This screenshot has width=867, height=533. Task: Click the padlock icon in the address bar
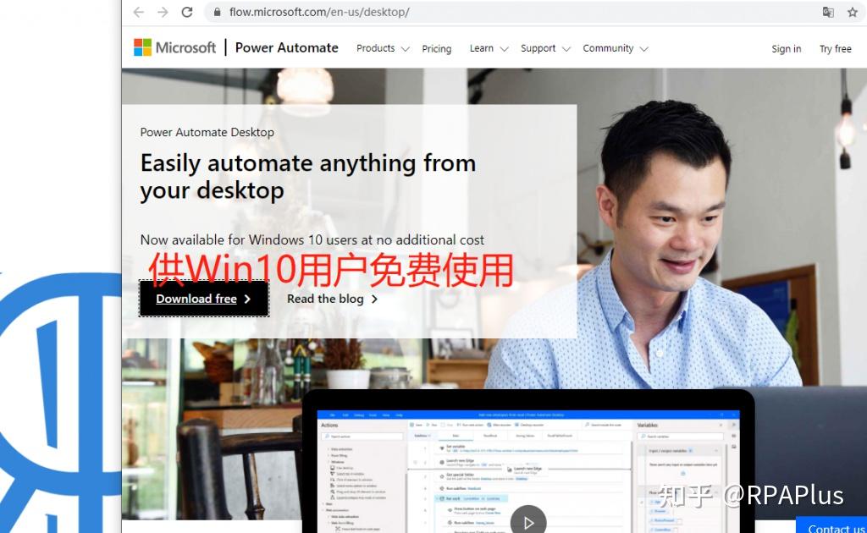click(x=217, y=13)
